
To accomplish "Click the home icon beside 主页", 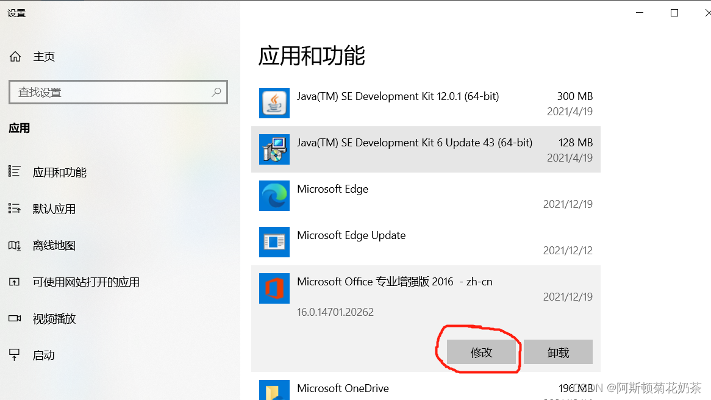I will click(x=15, y=56).
